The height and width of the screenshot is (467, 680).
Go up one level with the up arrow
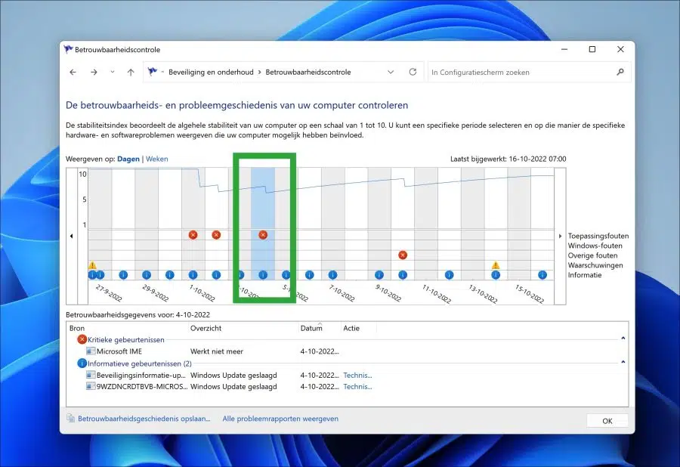click(131, 73)
